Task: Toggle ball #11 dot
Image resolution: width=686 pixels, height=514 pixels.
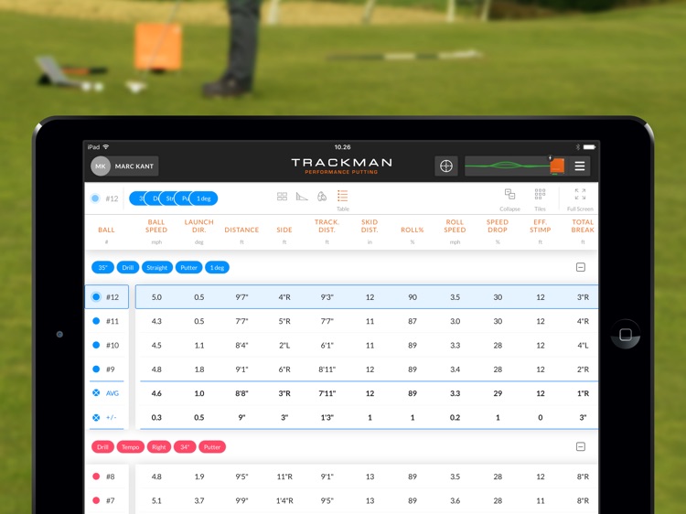Action: [x=96, y=321]
